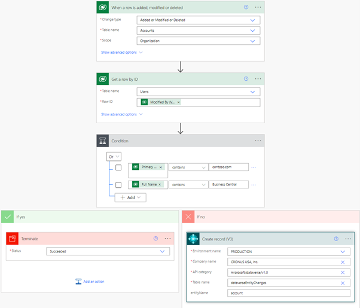The image size is (360, 308).
Task: Click help icon on Terminate action
Action: click(x=155, y=238)
